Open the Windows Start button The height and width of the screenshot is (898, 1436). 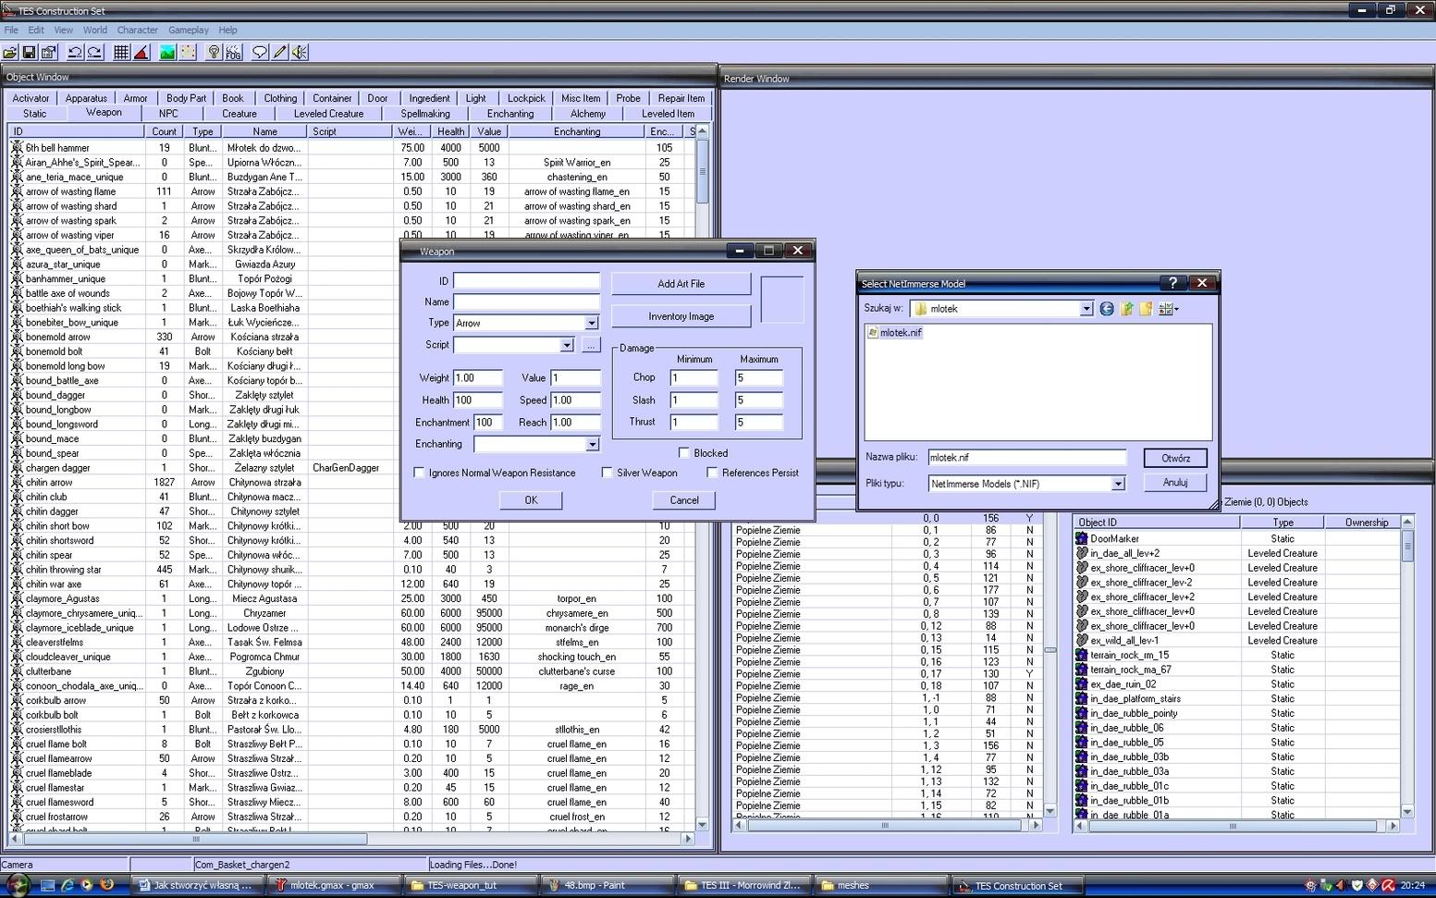click(x=17, y=885)
